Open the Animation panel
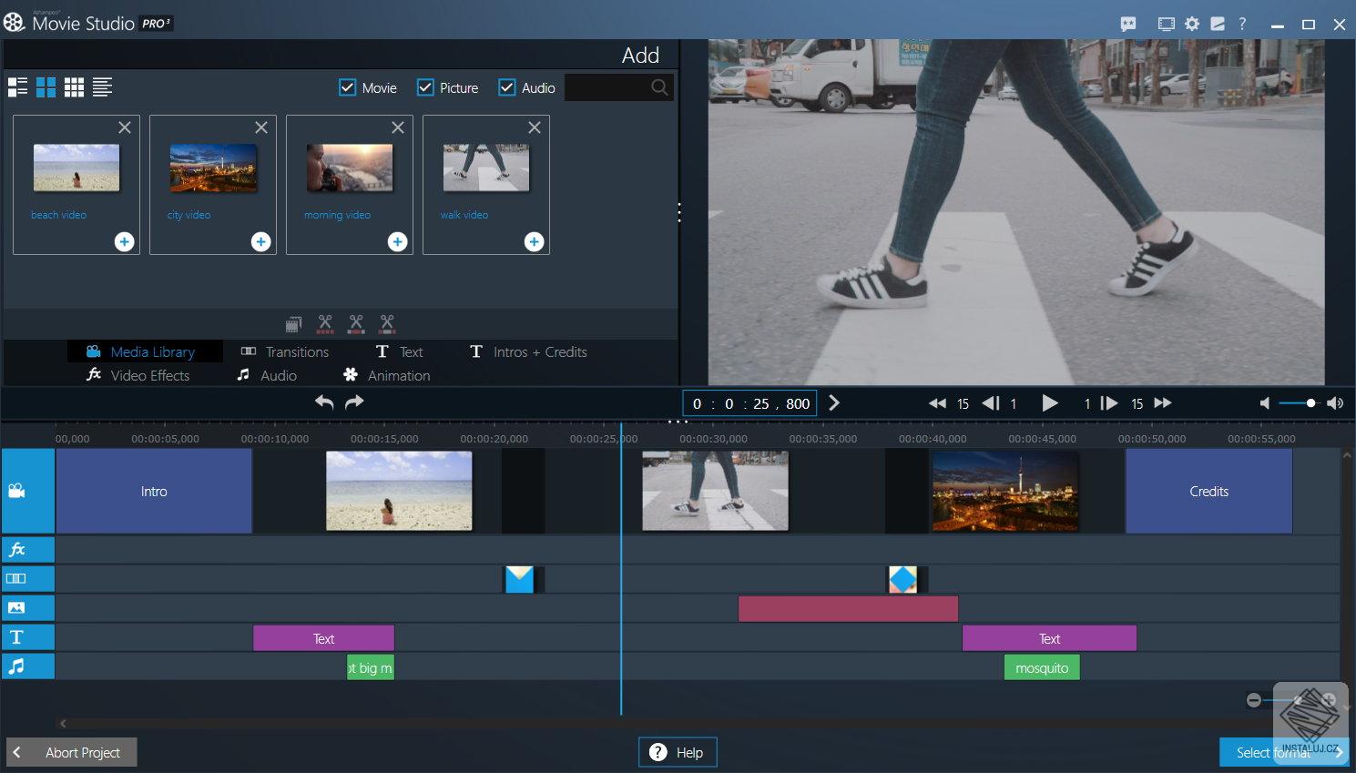This screenshot has height=773, width=1356. coord(387,374)
